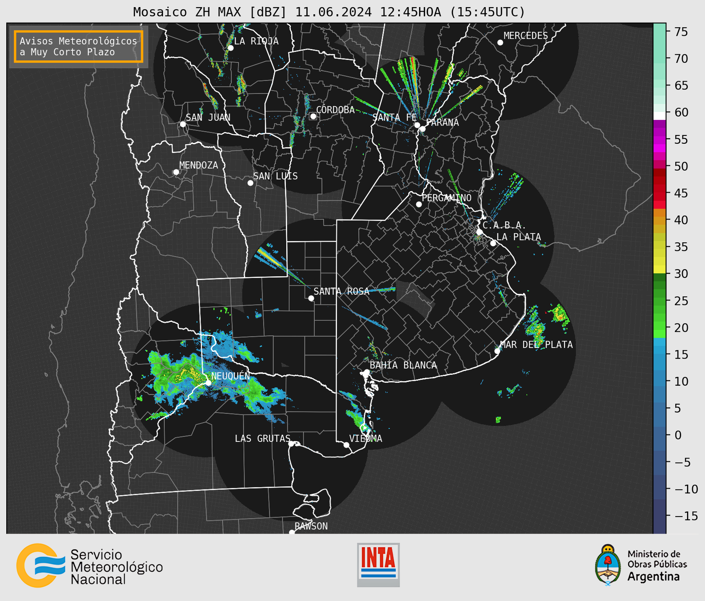Select the Santa Fe city marker
Screen dimensions: 705x601
(x=417, y=125)
